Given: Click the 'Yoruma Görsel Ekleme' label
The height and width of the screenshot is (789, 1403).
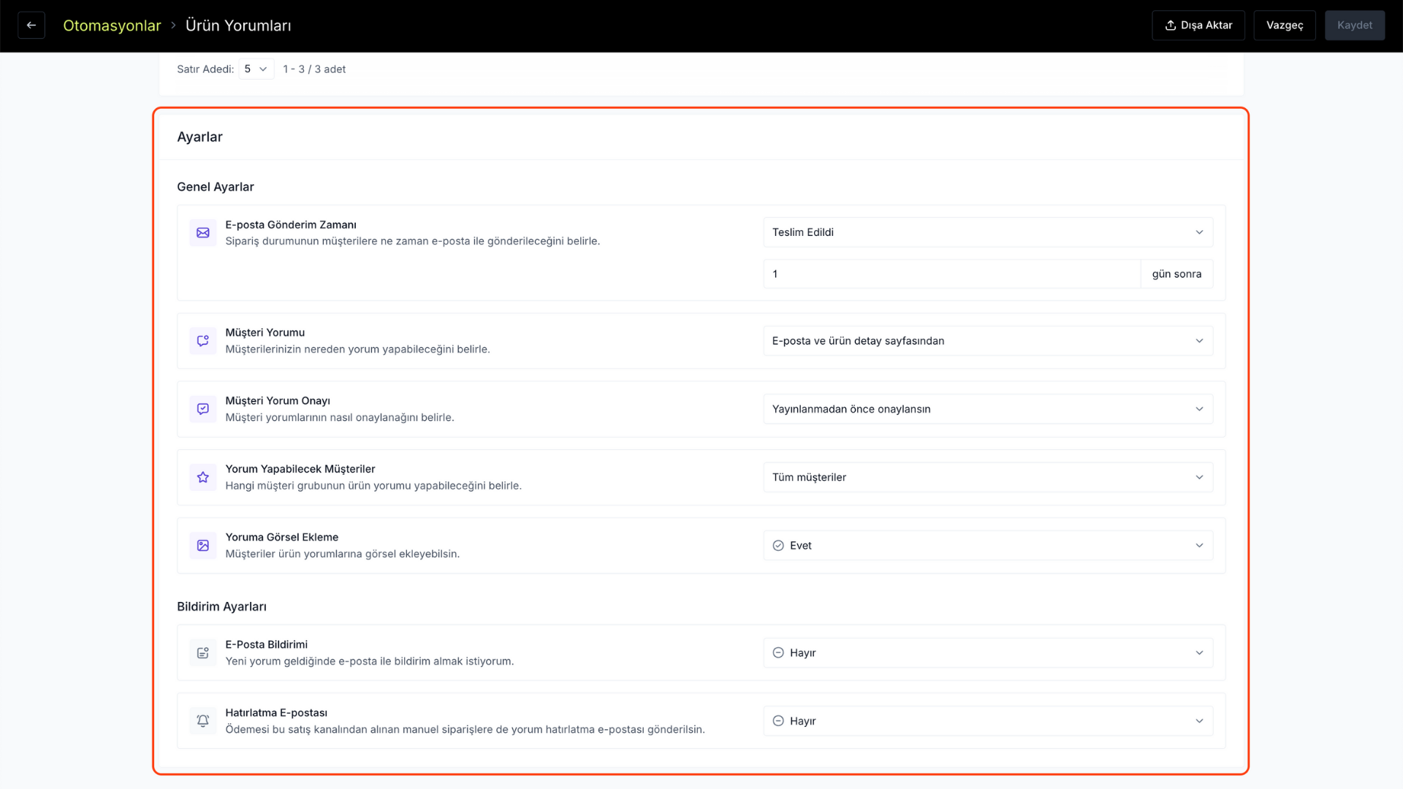Looking at the screenshot, I should tap(282, 537).
